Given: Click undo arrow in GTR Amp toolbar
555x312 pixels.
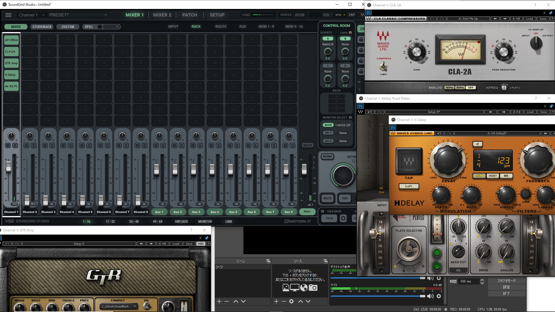Looking at the screenshot, I should click(7, 244).
